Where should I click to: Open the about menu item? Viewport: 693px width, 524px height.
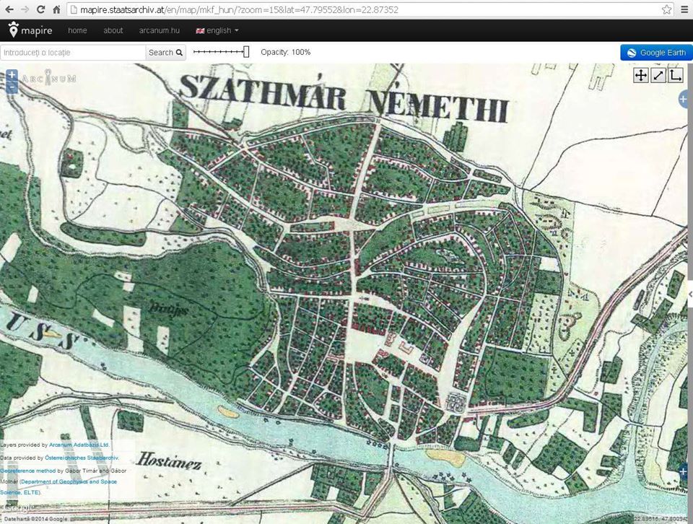pyautogui.click(x=113, y=30)
